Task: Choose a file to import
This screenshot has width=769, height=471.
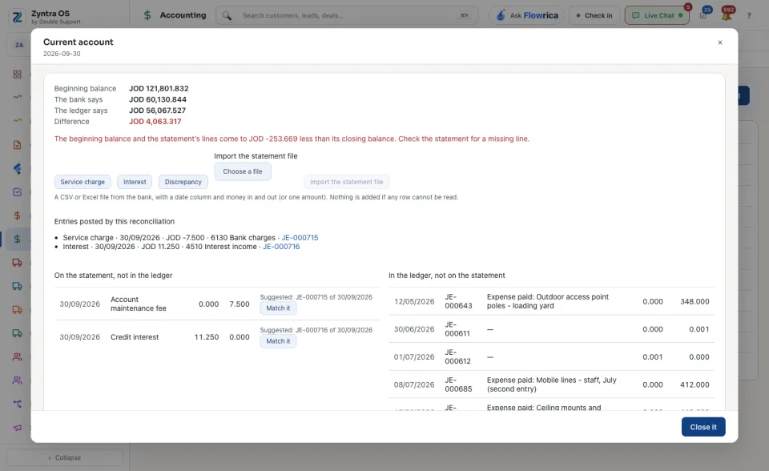Action: (x=243, y=171)
